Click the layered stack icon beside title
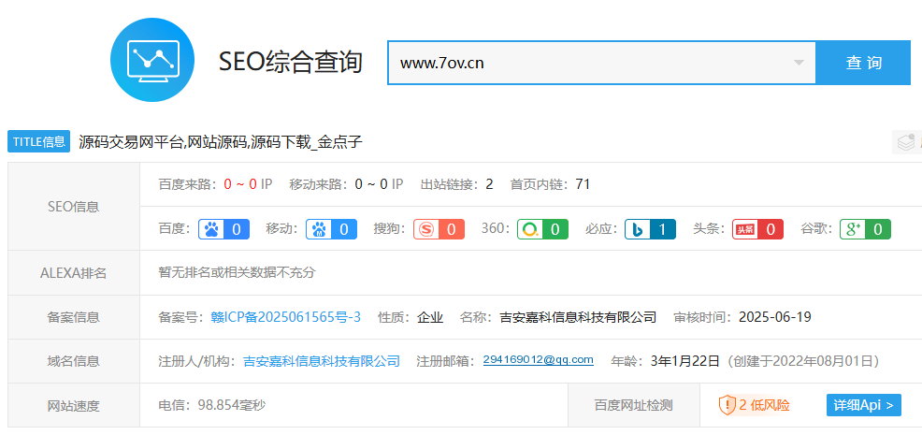This screenshot has height=435, width=922. point(905,142)
